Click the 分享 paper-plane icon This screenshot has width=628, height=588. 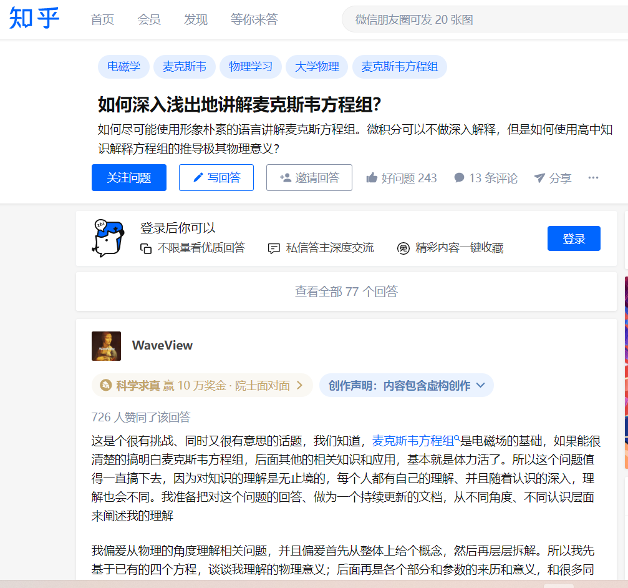(x=539, y=178)
